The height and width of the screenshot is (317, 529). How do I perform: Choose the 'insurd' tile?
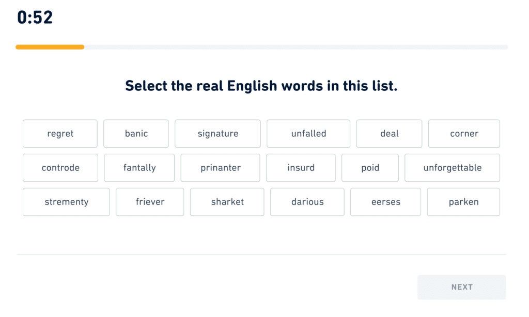301,168
